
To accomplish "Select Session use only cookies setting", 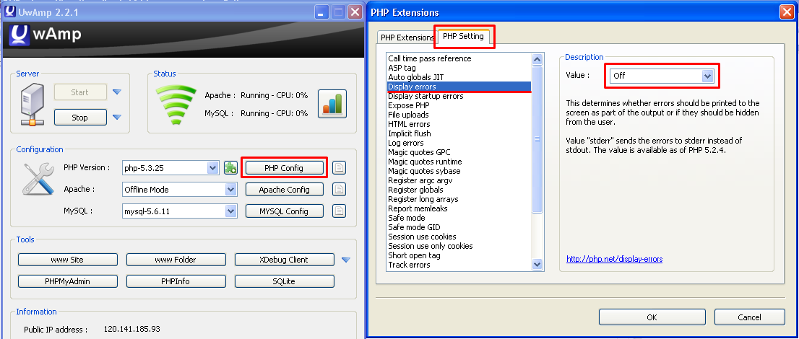I will 459,247.
